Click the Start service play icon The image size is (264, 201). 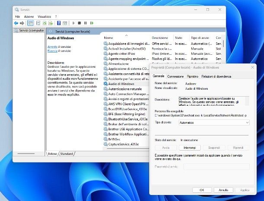point(74,23)
